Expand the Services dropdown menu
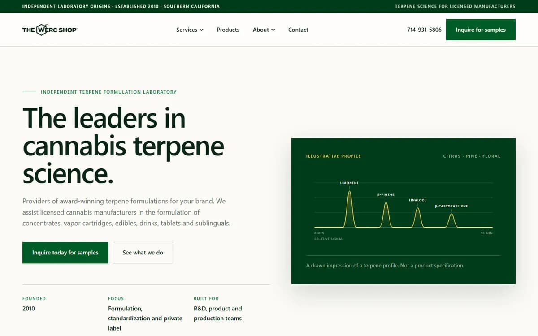538x336 pixels. click(190, 30)
